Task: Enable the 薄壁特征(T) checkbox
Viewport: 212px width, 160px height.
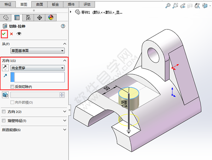Action: click(4, 121)
